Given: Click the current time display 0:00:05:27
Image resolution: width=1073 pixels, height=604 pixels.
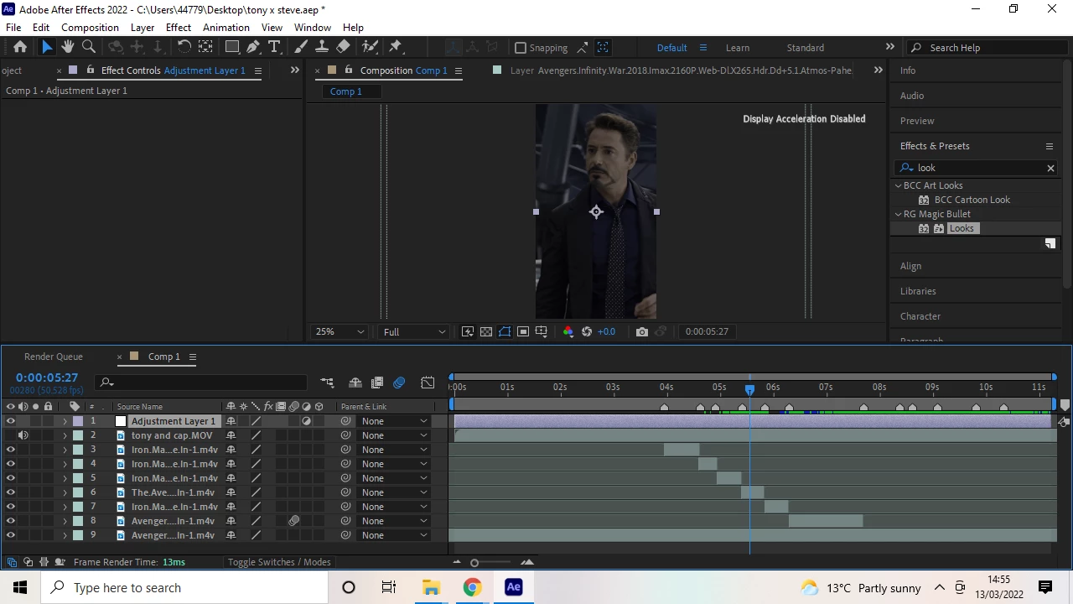Looking at the screenshot, I should (x=47, y=377).
